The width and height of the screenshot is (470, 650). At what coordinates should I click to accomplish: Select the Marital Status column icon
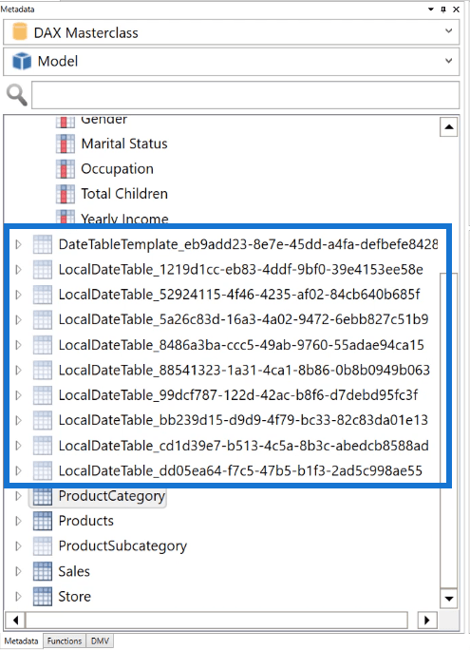click(66, 143)
